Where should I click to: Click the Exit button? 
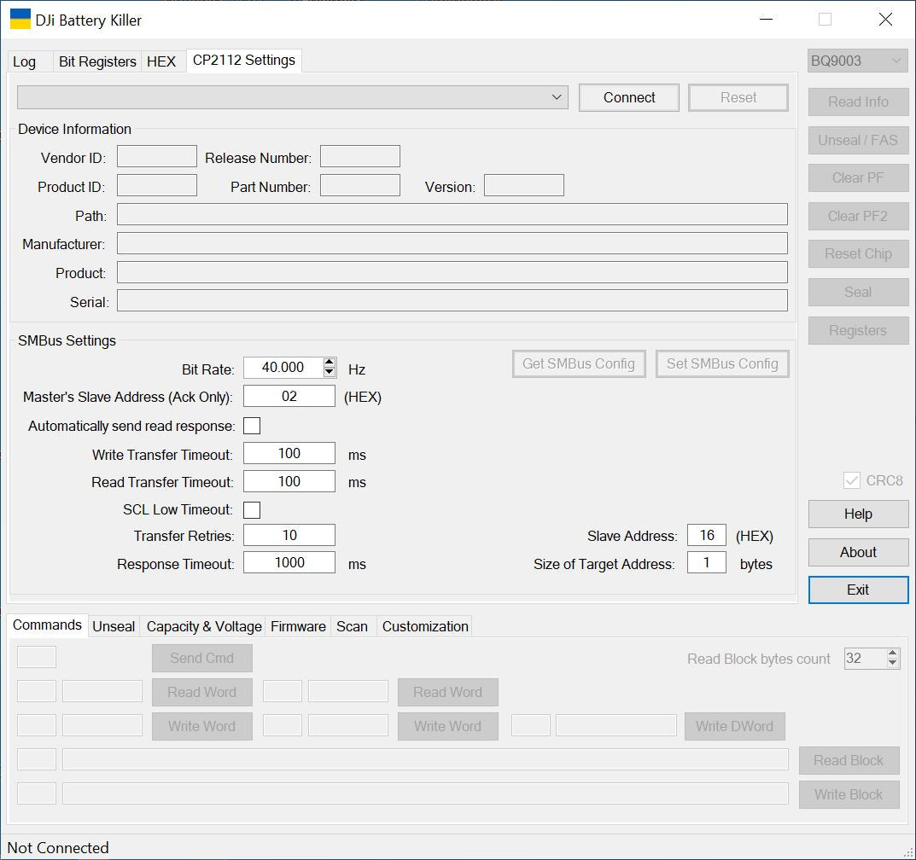pos(858,590)
